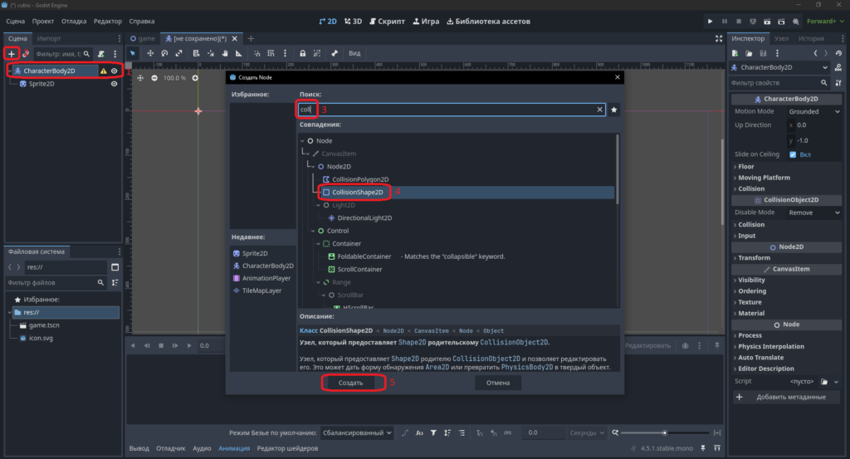Click file filter search icon in filesystem

tap(100, 282)
